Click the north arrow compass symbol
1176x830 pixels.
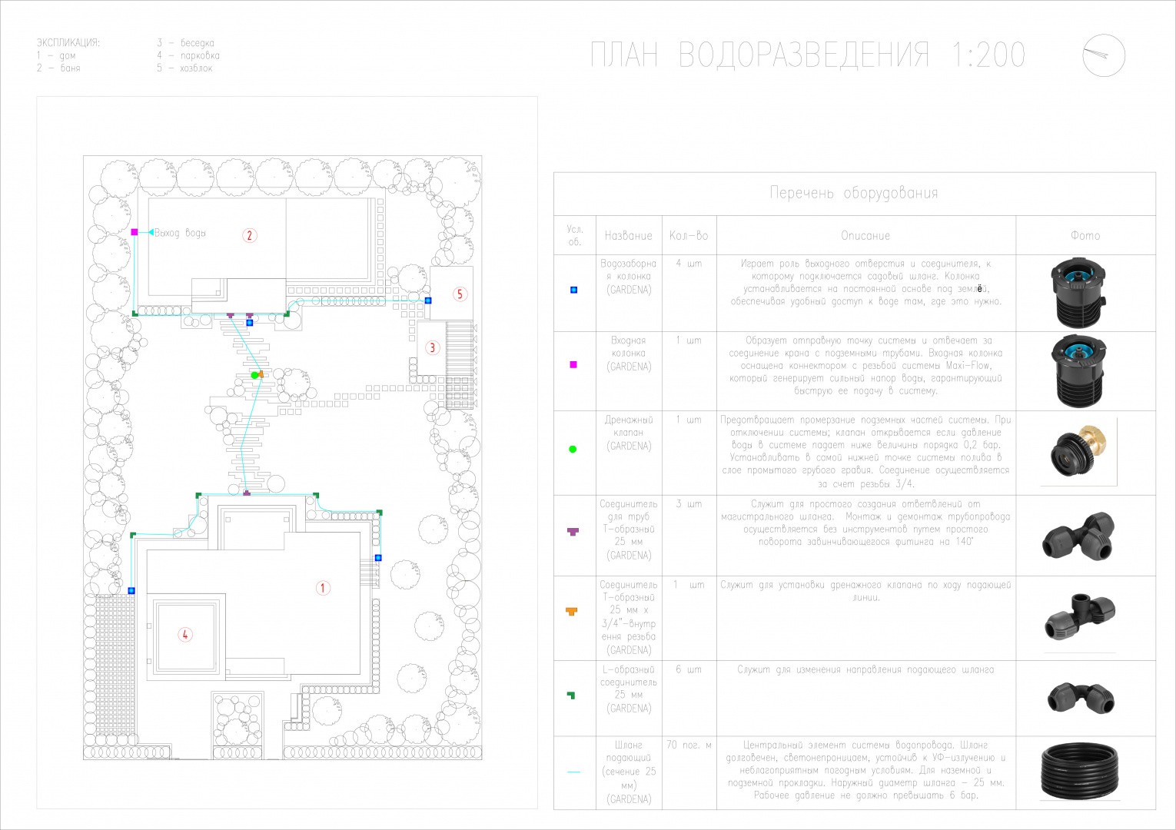[x=1104, y=56]
